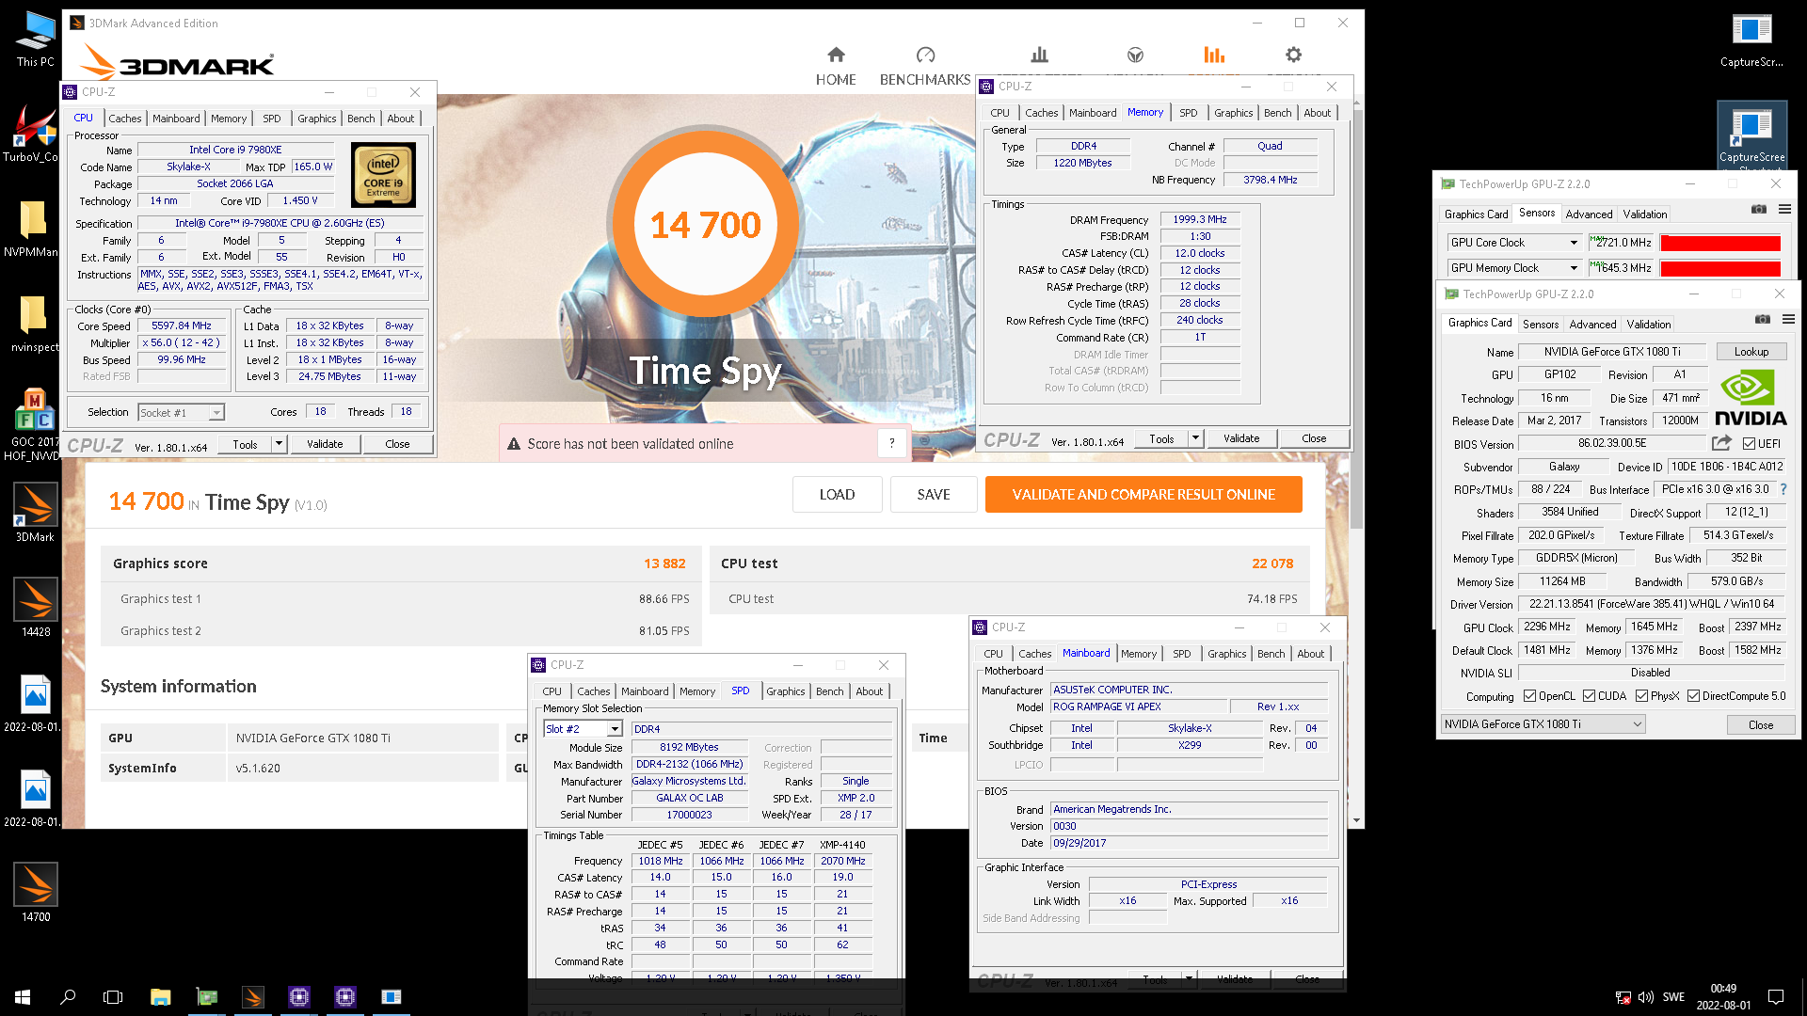The image size is (1807, 1016).
Task: Switch to Validation tab in front GPU-Z
Action: (1649, 325)
